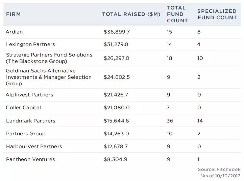
Task: Select Landmark Partners' total fund count 36
Action: (x=170, y=121)
